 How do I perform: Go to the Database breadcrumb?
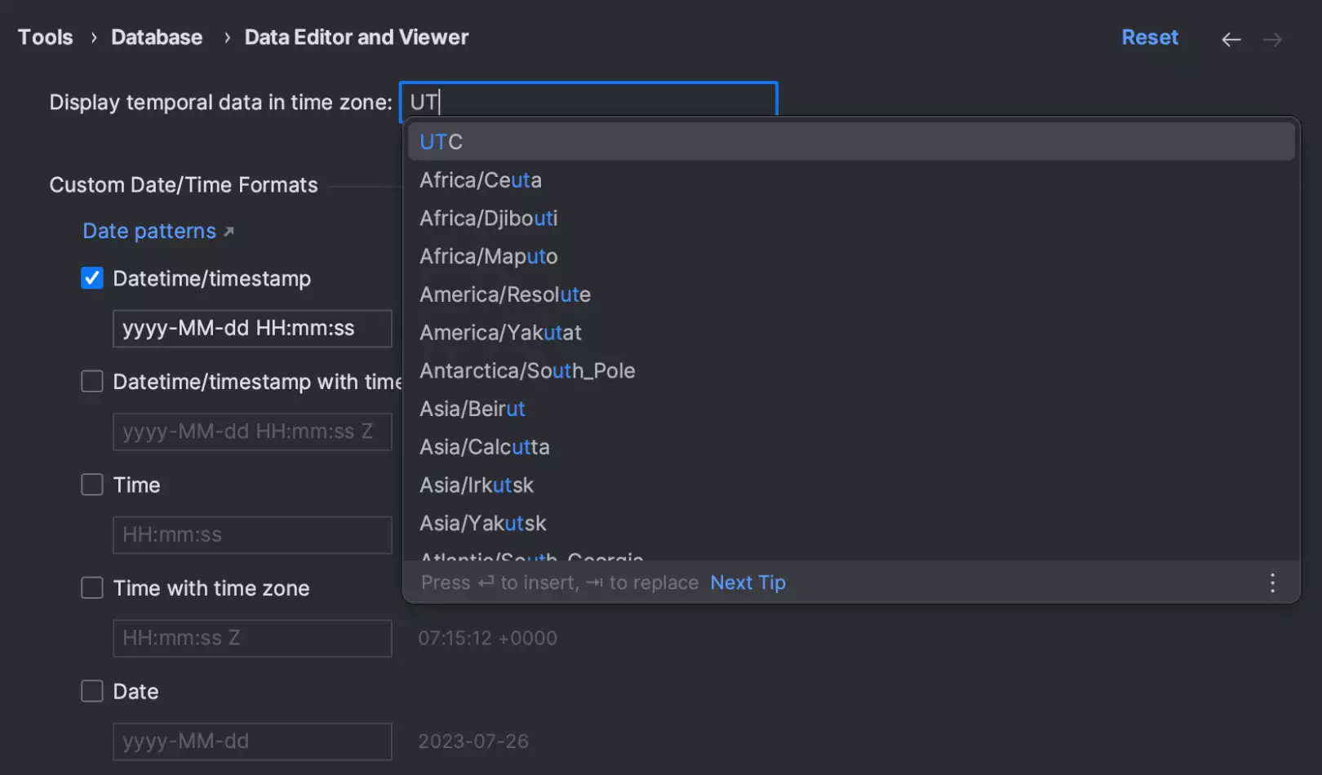pos(157,38)
